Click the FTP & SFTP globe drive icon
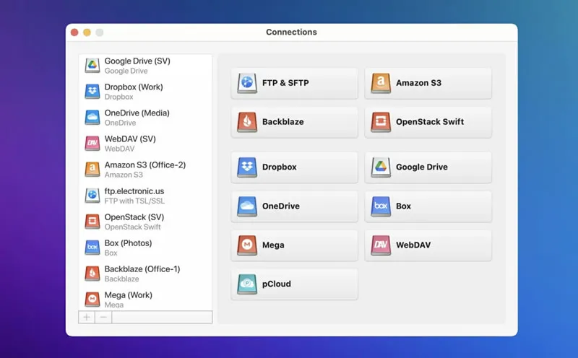578x358 pixels. (248, 83)
